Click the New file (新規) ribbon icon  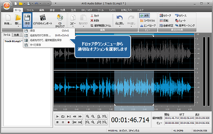pyautogui.click(x=8, y=18)
